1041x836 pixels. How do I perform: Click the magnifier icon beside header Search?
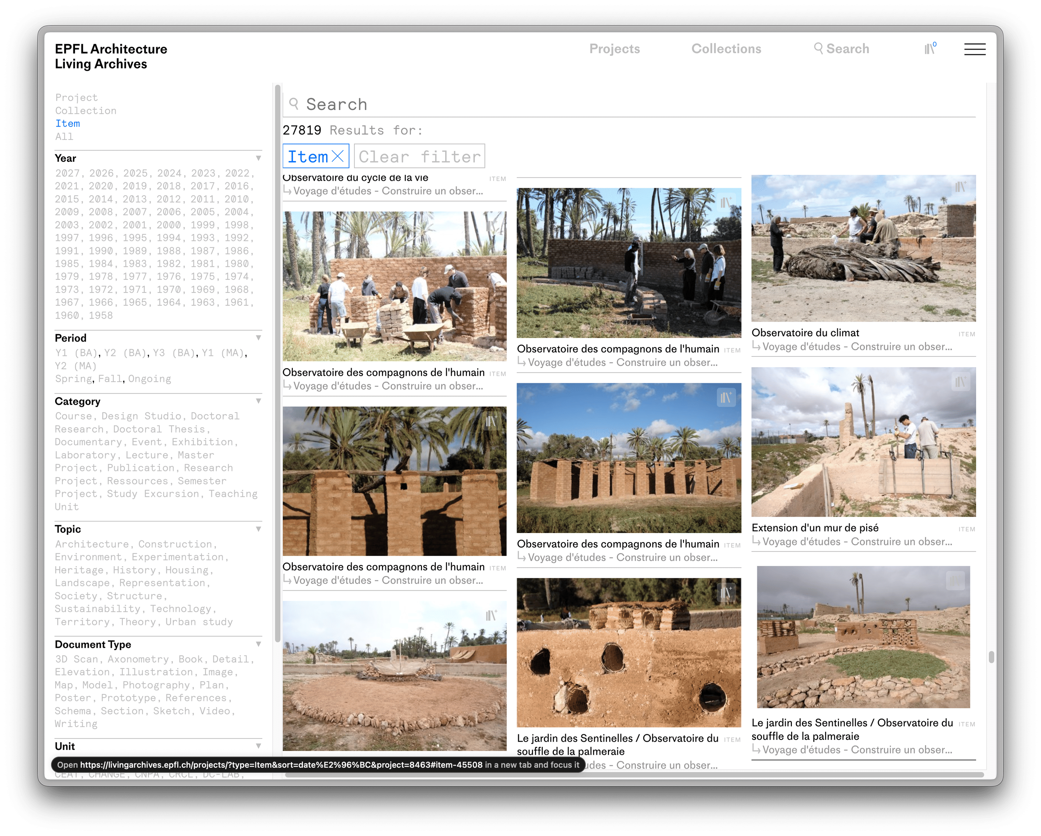[x=818, y=48]
